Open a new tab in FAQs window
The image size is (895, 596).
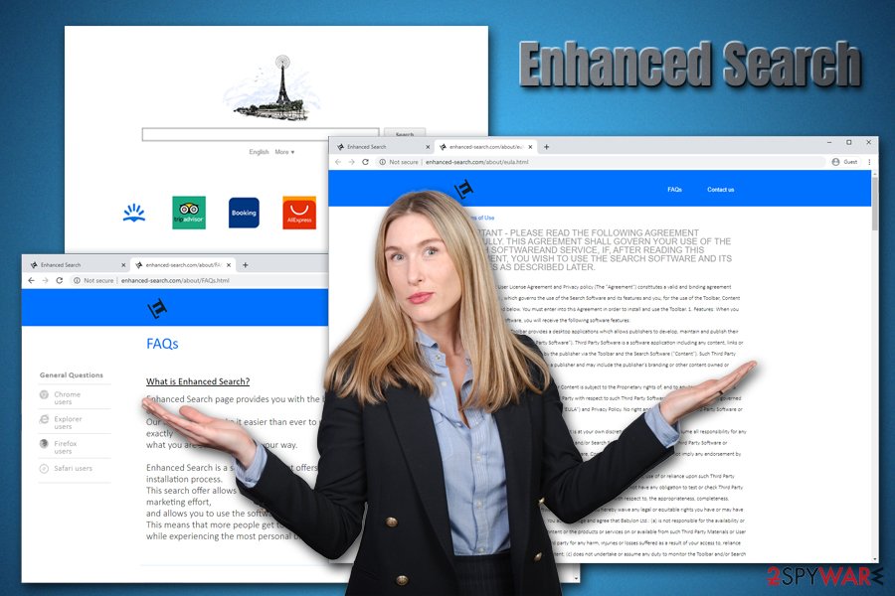(246, 265)
